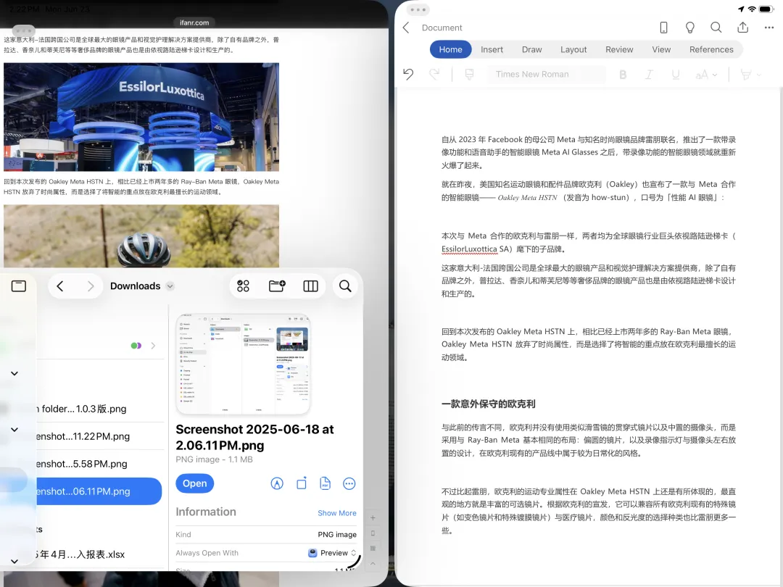Open the References tab in Word
Image resolution: width=783 pixels, height=587 pixels.
[711, 49]
